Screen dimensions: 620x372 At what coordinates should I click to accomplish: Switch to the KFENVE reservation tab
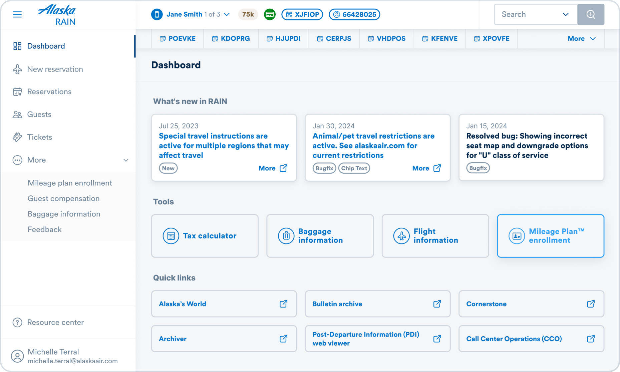[x=440, y=39]
